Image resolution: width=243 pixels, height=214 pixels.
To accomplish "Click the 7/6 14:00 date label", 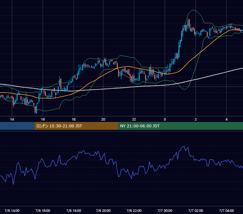I will tap(12, 210).
